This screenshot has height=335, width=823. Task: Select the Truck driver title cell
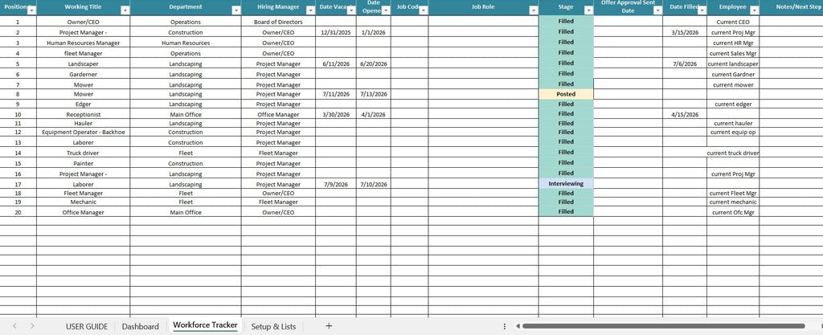[x=83, y=153]
